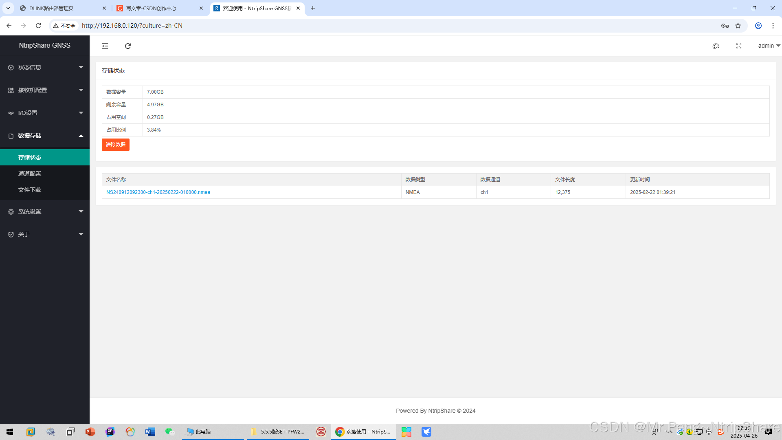Open WeChat from the taskbar
The width and height of the screenshot is (782, 440).
tap(170, 432)
